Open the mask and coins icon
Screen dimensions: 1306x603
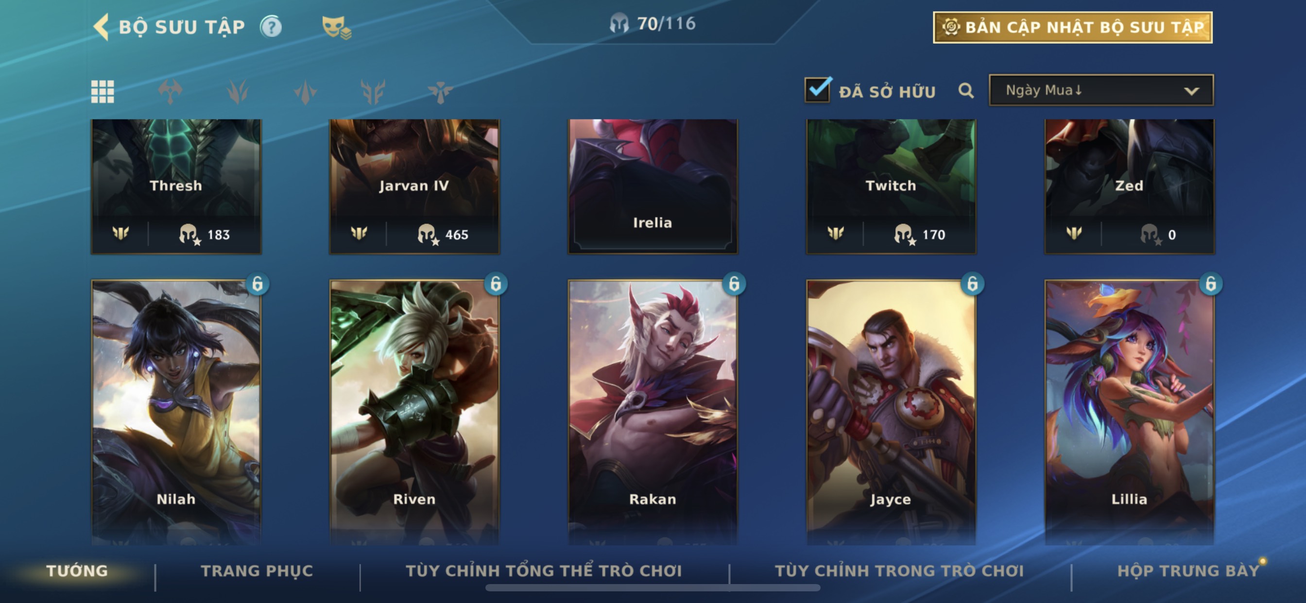(x=336, y=27)
